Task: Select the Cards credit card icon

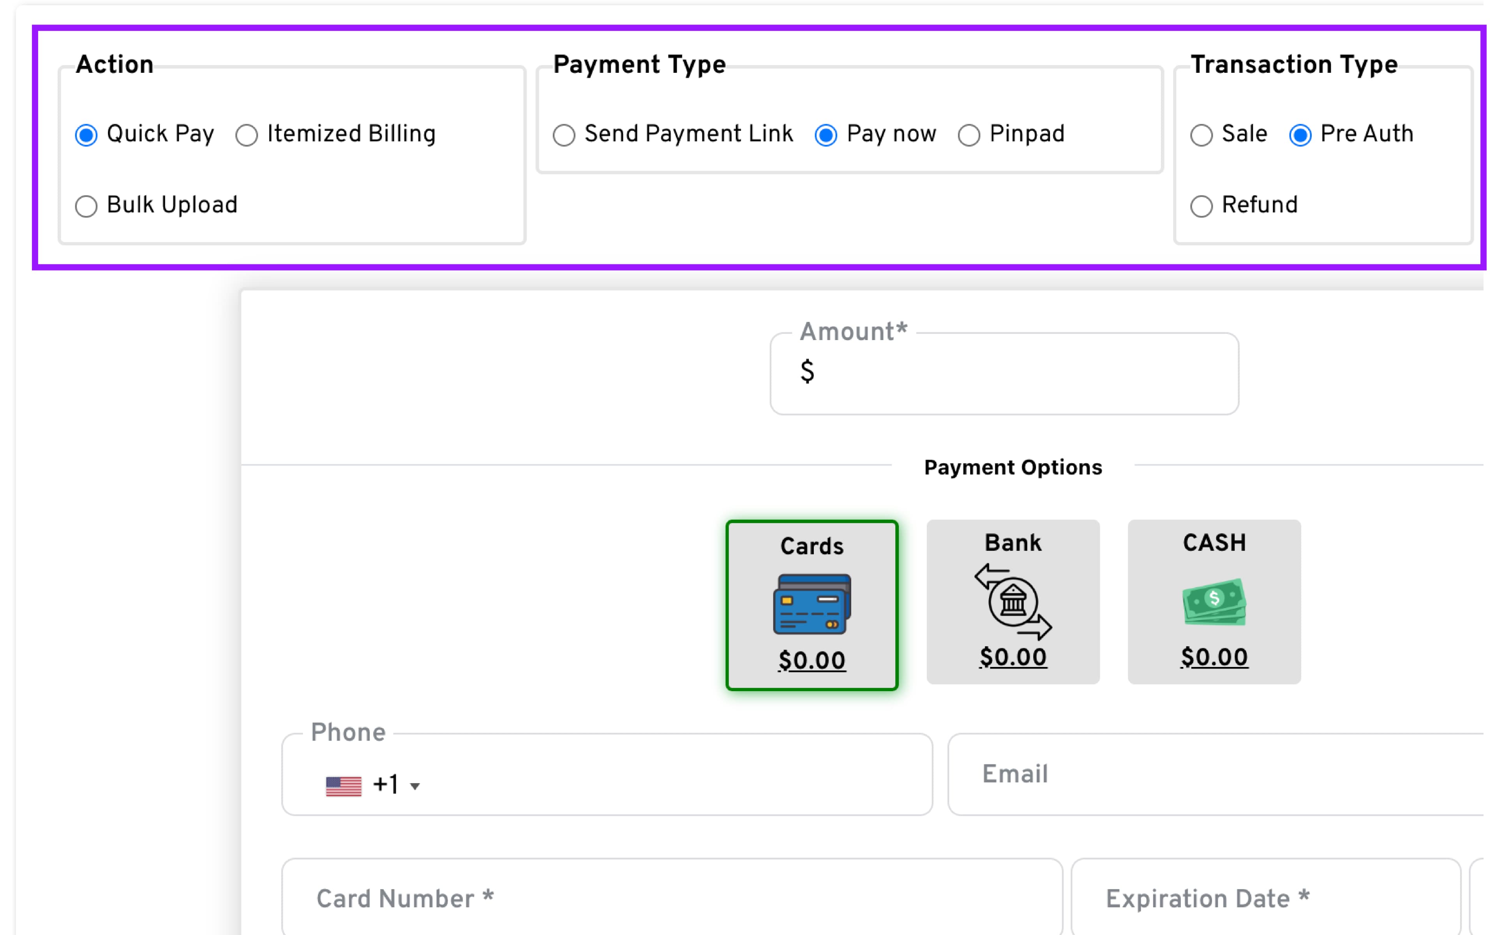Action: pos(812,604)
